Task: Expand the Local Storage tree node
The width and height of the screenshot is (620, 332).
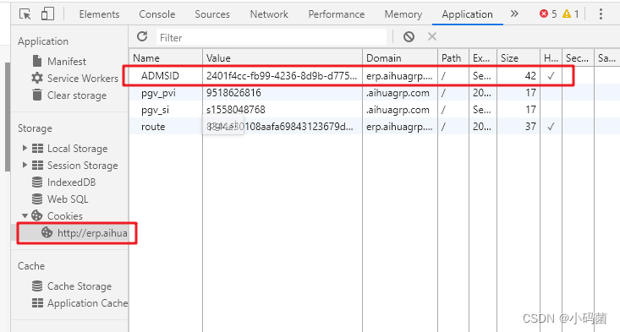Action: tap(25, 148)
